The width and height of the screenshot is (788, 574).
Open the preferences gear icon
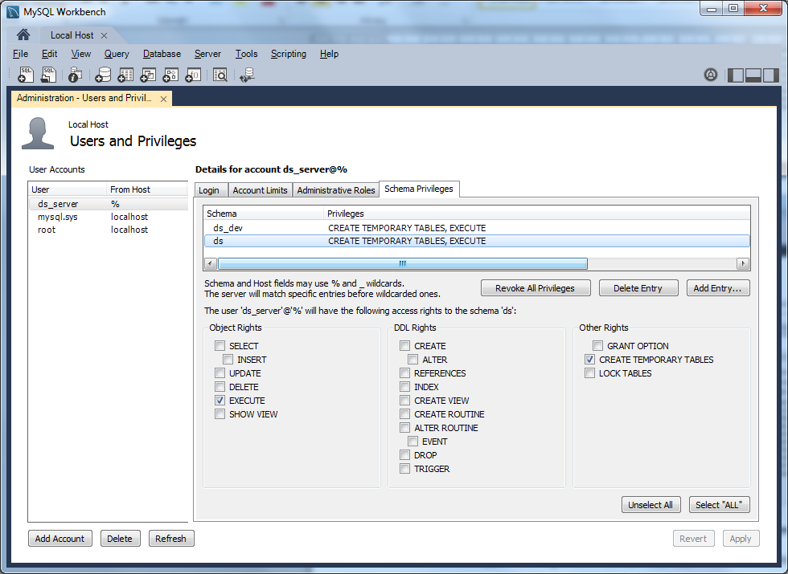711,75
